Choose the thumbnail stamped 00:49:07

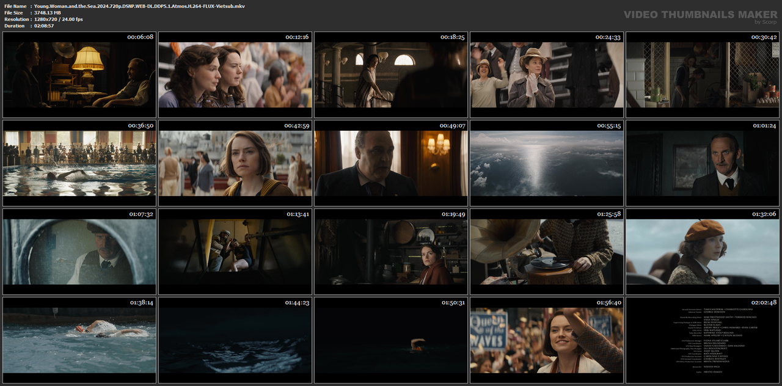click(391, 163)
